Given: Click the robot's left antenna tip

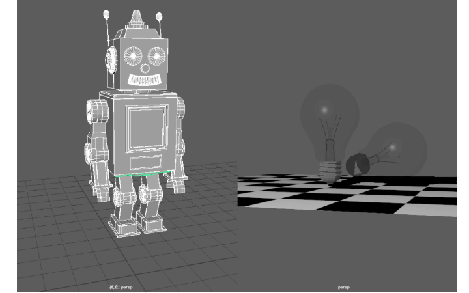Looking at the screenshot, I should click(x=106, y=13).
